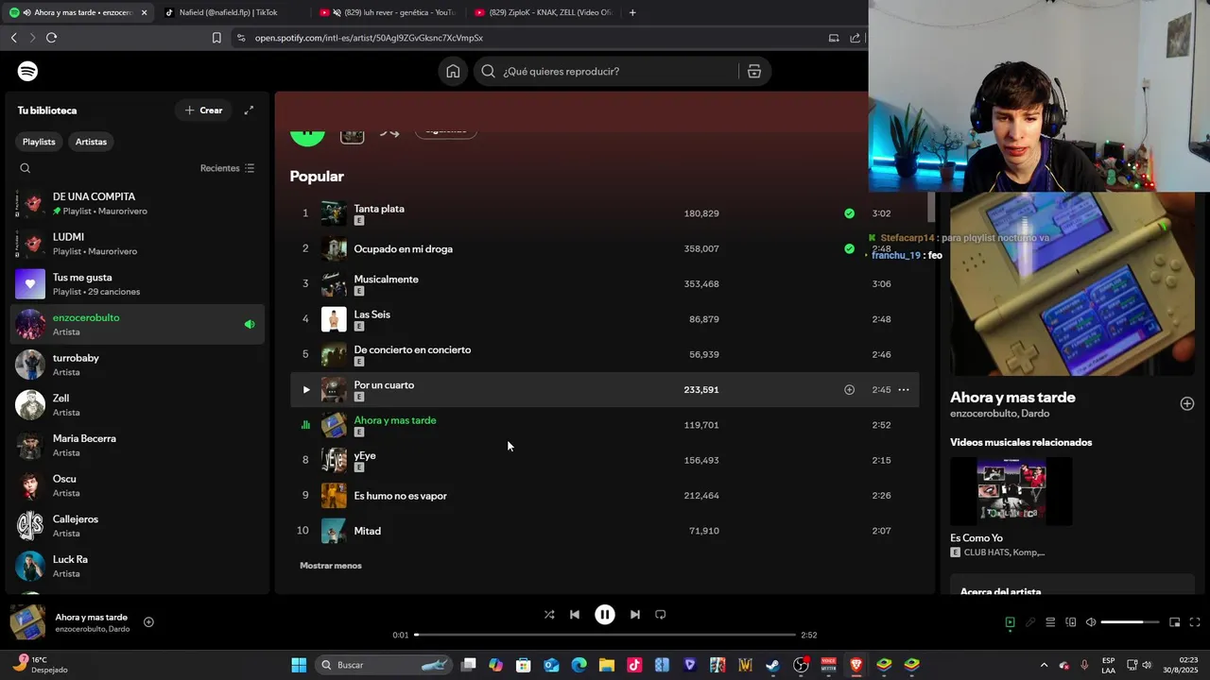This screenshot has height=680, width=1210.
Task: Add Por un cuarto to liked songs
Action: point(849,390)
